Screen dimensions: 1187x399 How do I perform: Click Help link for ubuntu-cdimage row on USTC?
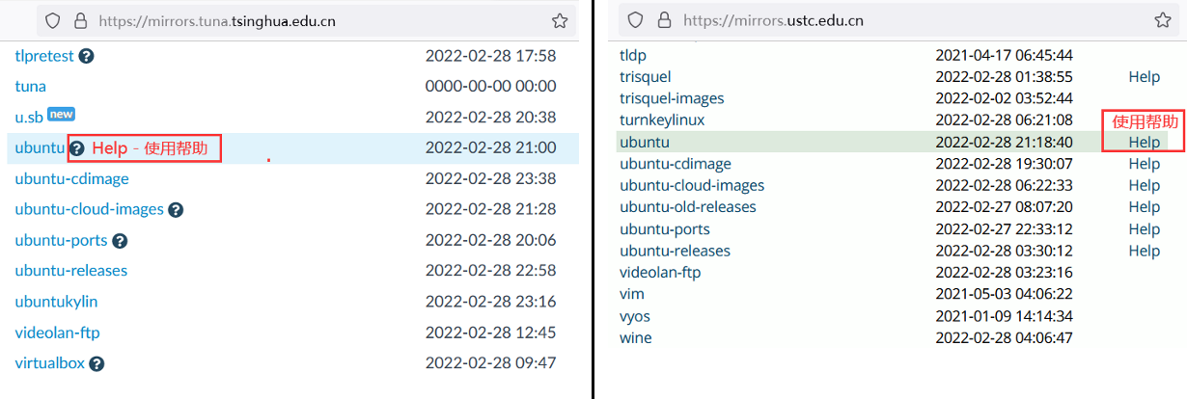(x=1144, y=164)
